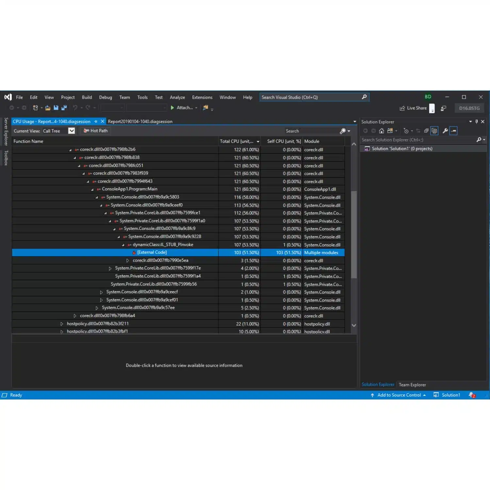
Task: Expand the System.Console.dll!0x007ffb9a9c57ee node
Action: click(97, 308)
